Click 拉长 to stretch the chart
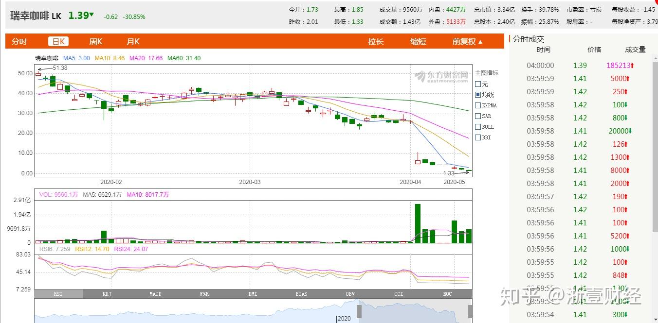This screenshot has width=658, height=323. [x=376, y=41]
